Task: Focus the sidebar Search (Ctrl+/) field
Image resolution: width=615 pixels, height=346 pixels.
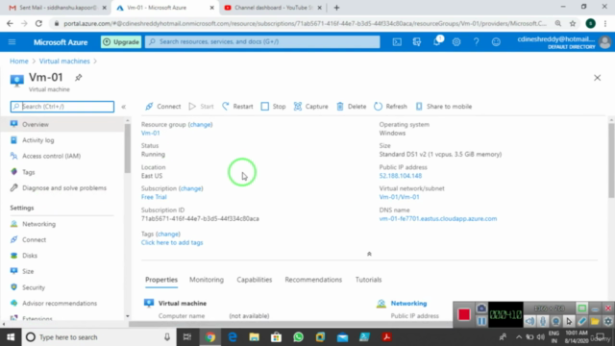Action: pos(62,107)
